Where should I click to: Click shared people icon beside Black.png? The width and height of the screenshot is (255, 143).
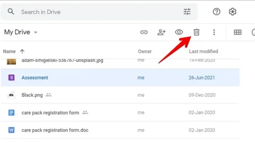click(49, 95)
